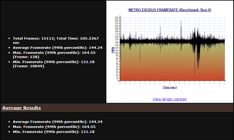Click the Time (sec) axis label
Viewport: 234px width, 140px height.
coord(170,87)
